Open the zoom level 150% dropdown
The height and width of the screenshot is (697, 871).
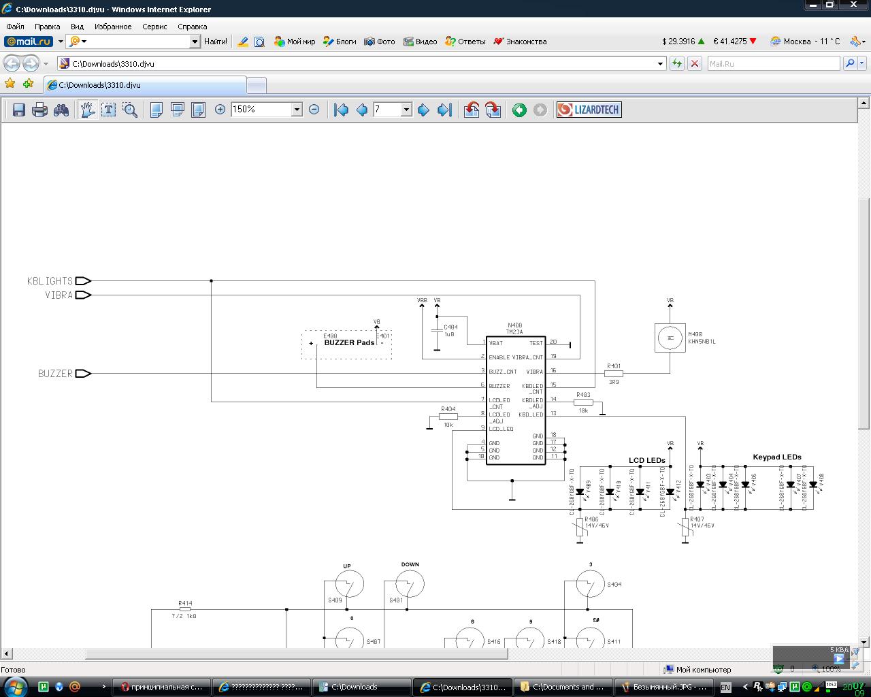297,110
